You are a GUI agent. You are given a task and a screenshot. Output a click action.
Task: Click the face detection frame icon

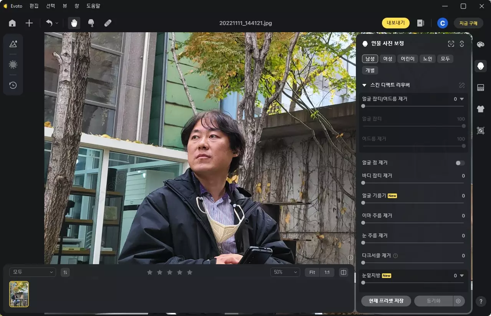coord(451,44)
